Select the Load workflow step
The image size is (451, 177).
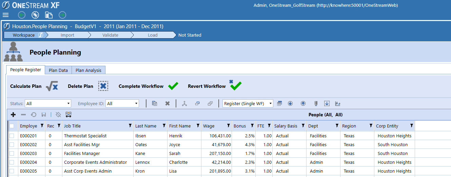153,35
